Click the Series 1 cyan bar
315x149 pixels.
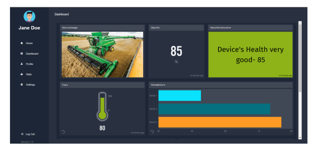click(x=179, y=96)
